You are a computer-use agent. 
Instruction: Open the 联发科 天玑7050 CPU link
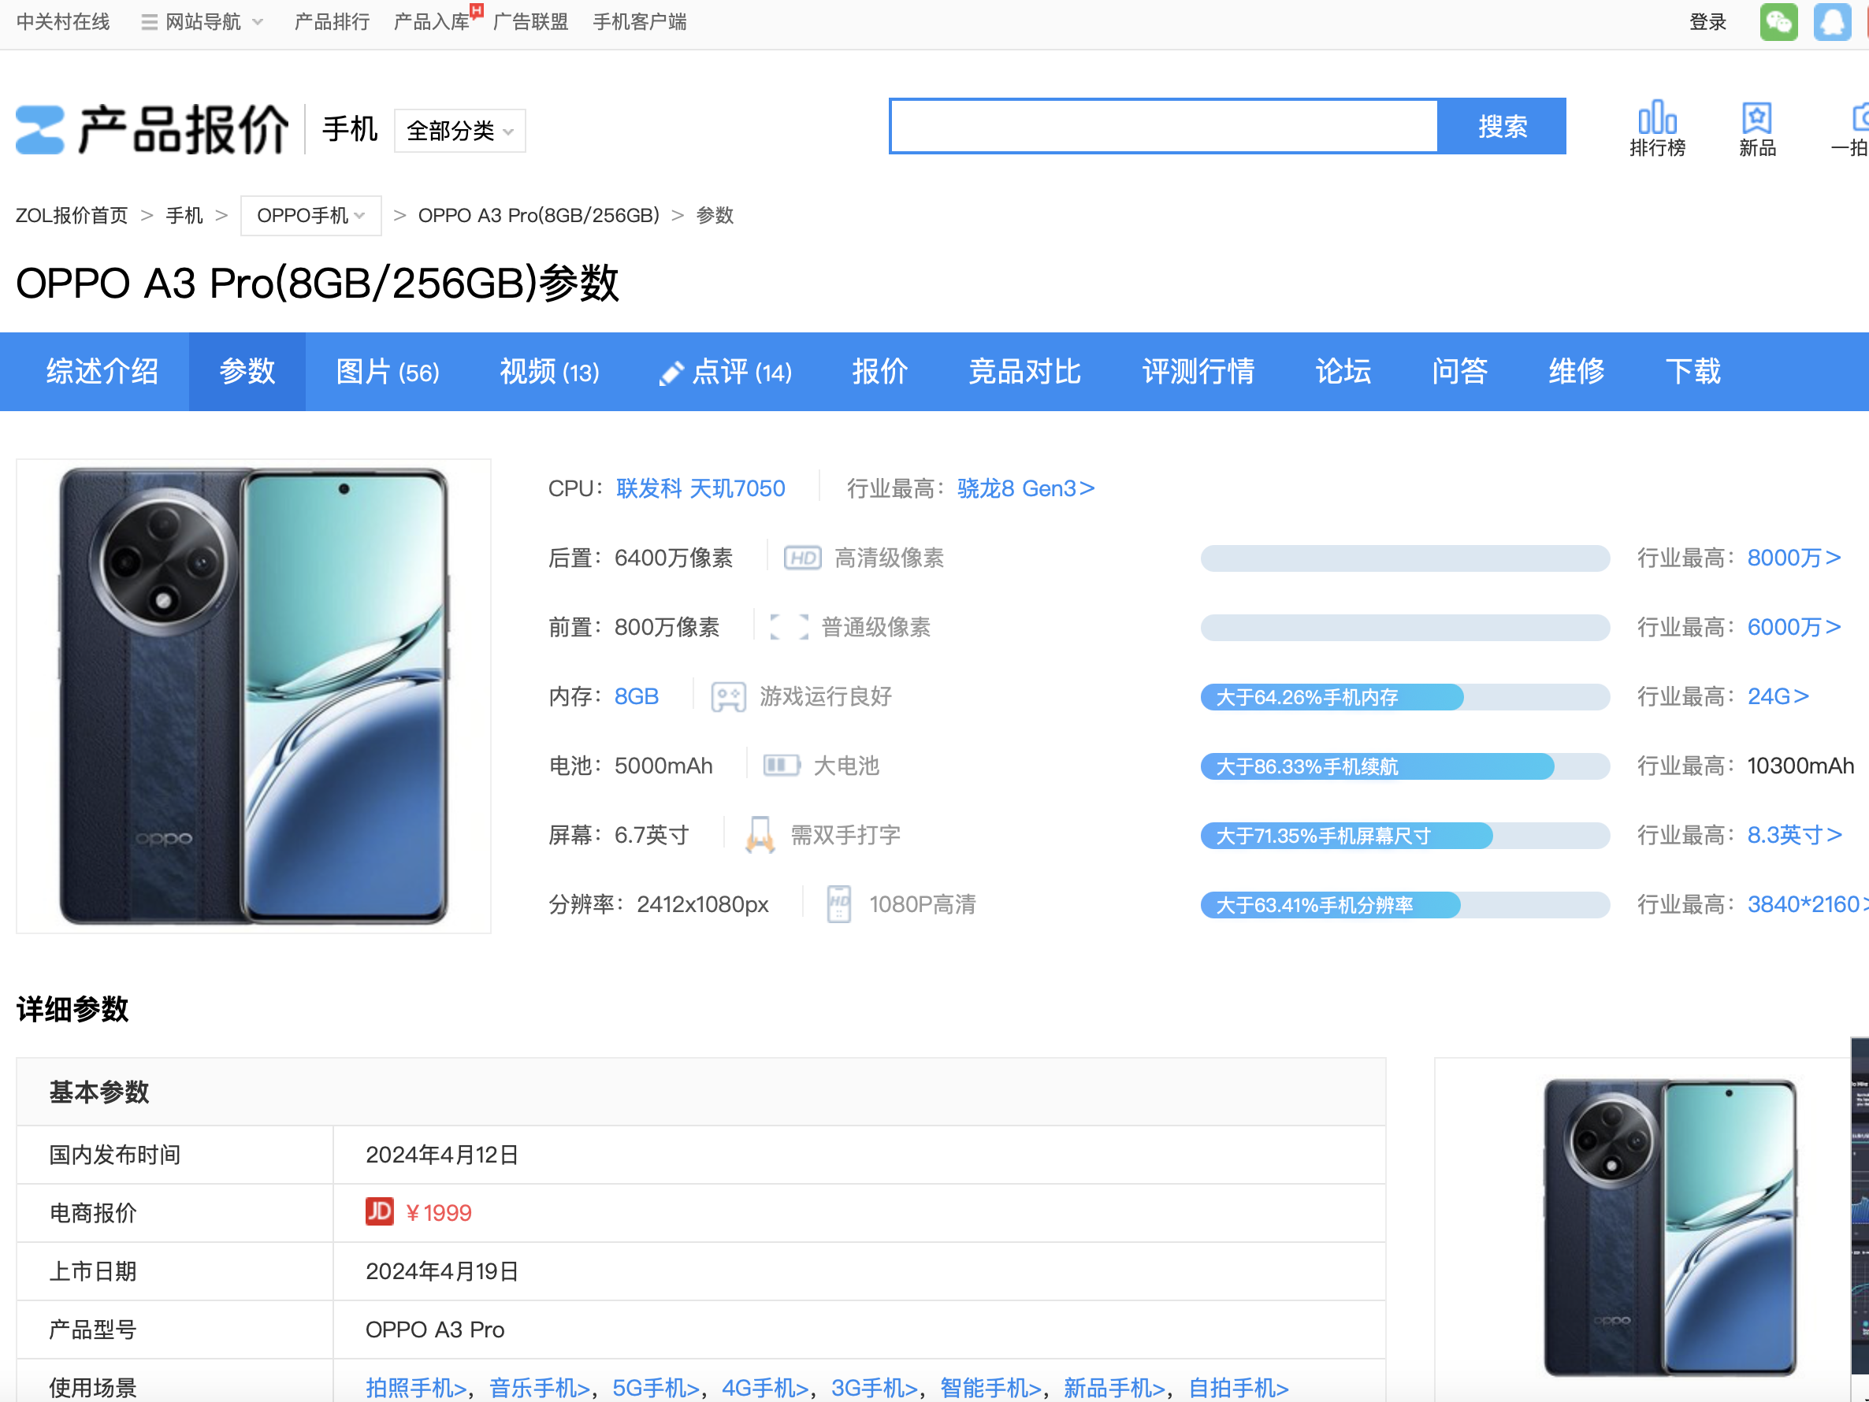[700, 489]
